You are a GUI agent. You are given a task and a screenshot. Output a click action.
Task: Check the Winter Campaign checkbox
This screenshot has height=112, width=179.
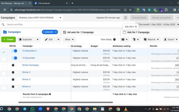click(x=4, y=66)
